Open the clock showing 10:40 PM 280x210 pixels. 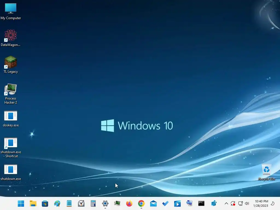261,203
